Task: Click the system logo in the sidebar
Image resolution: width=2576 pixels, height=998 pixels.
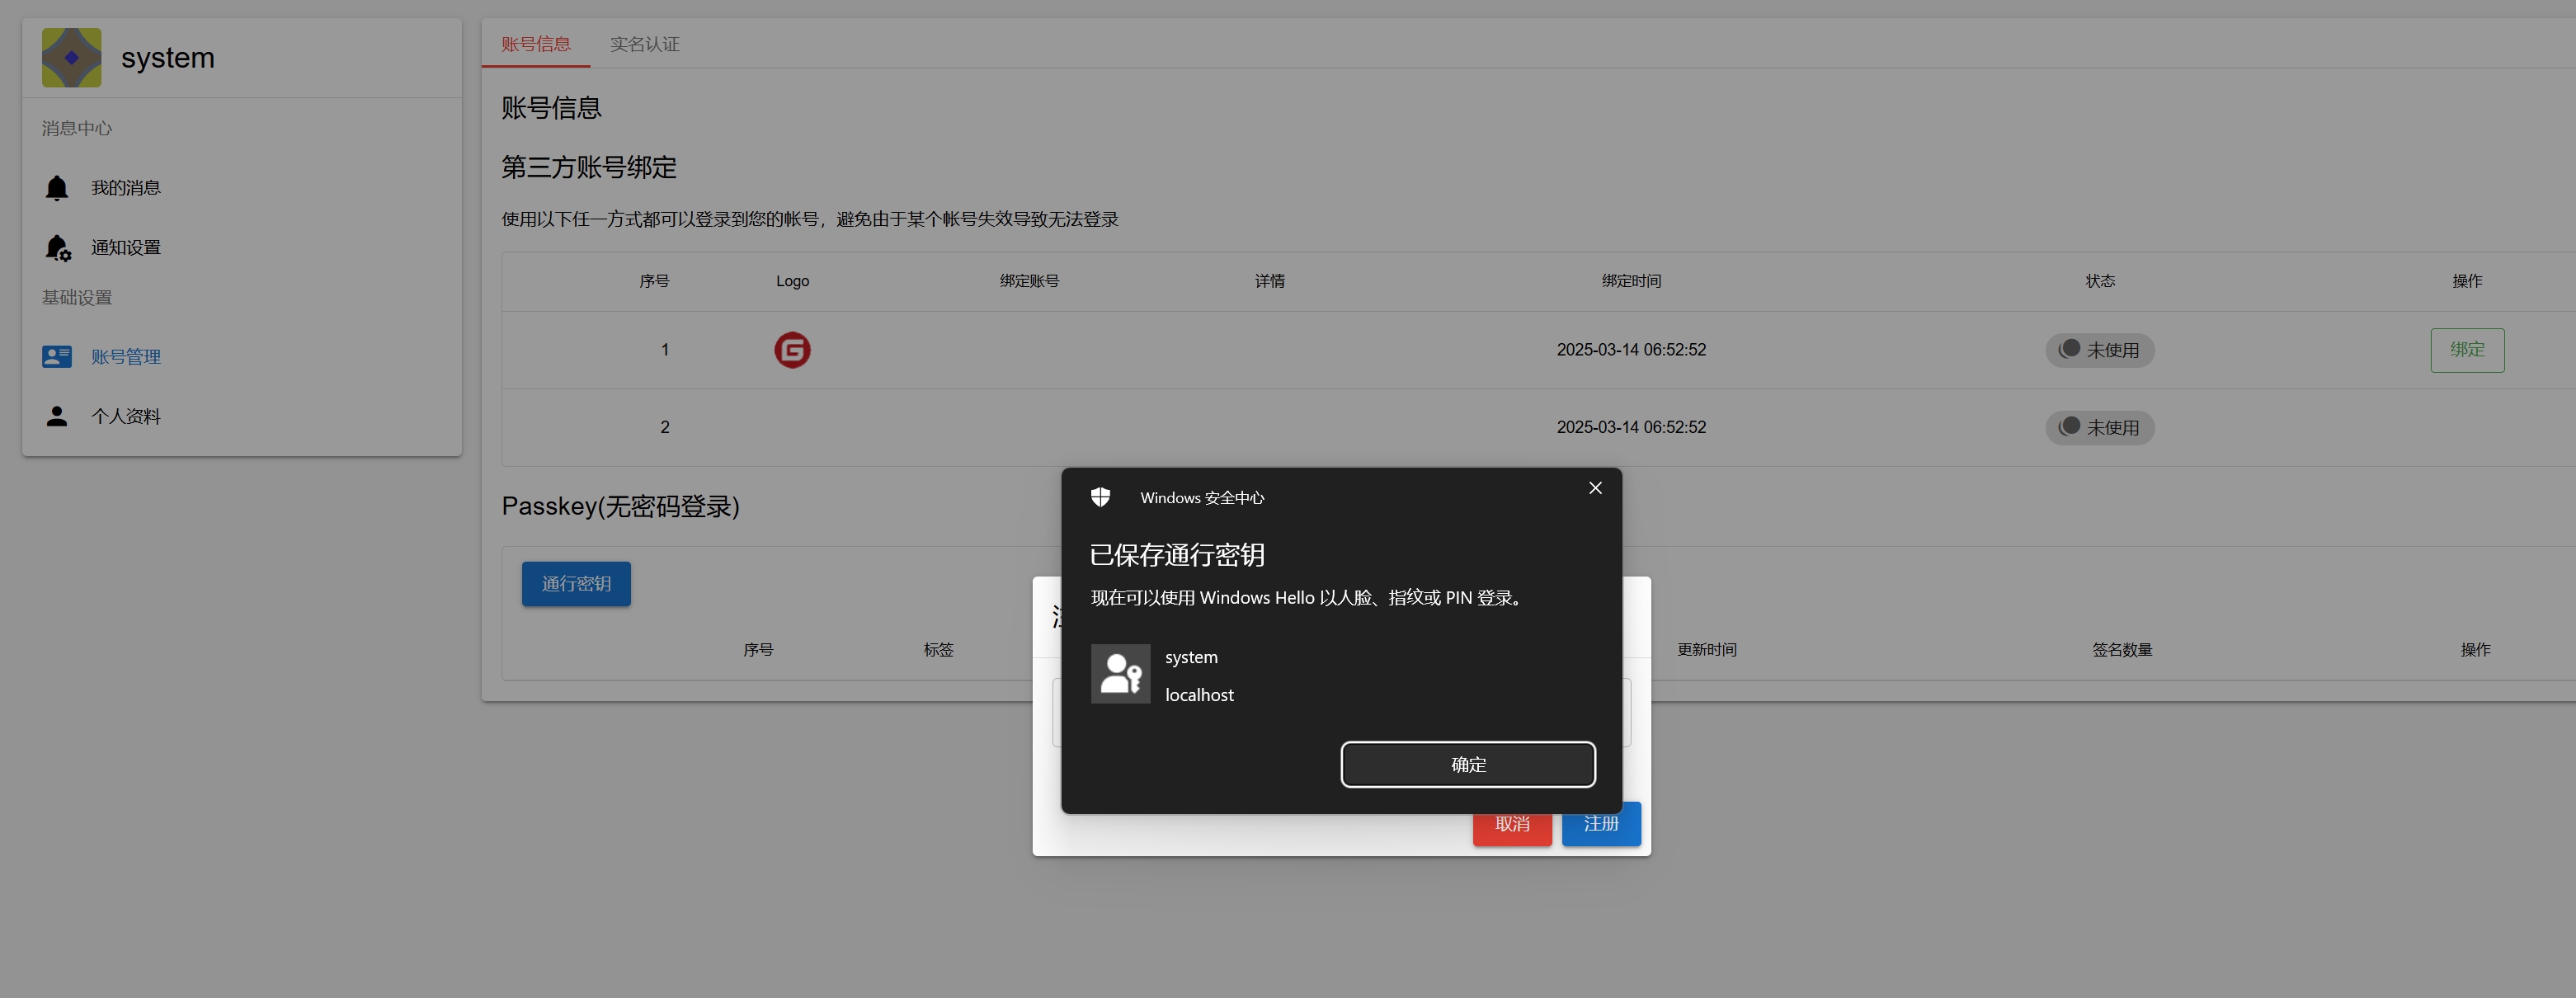Action: 72,57
